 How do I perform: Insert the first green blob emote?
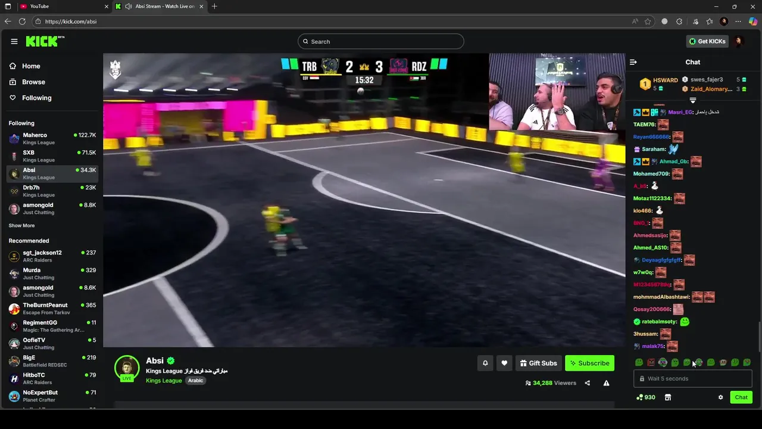click(639, 362)
